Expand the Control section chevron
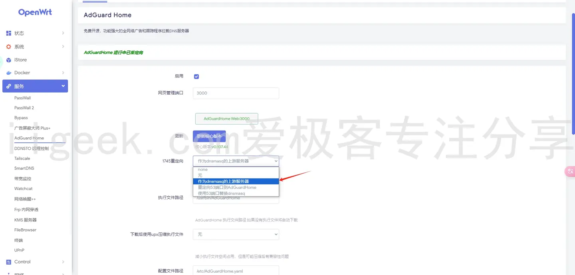 tap(63, 262)
